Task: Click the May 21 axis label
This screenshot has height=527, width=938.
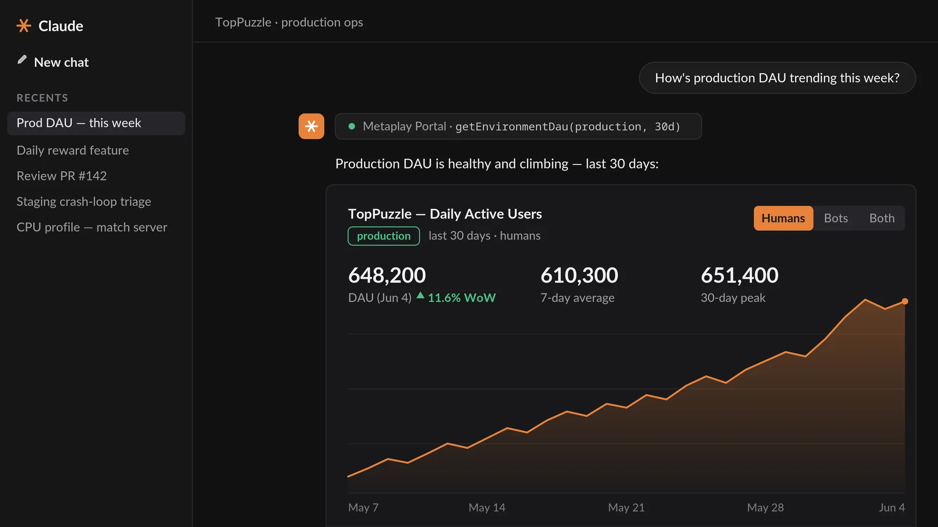Action: coord(626,507)
